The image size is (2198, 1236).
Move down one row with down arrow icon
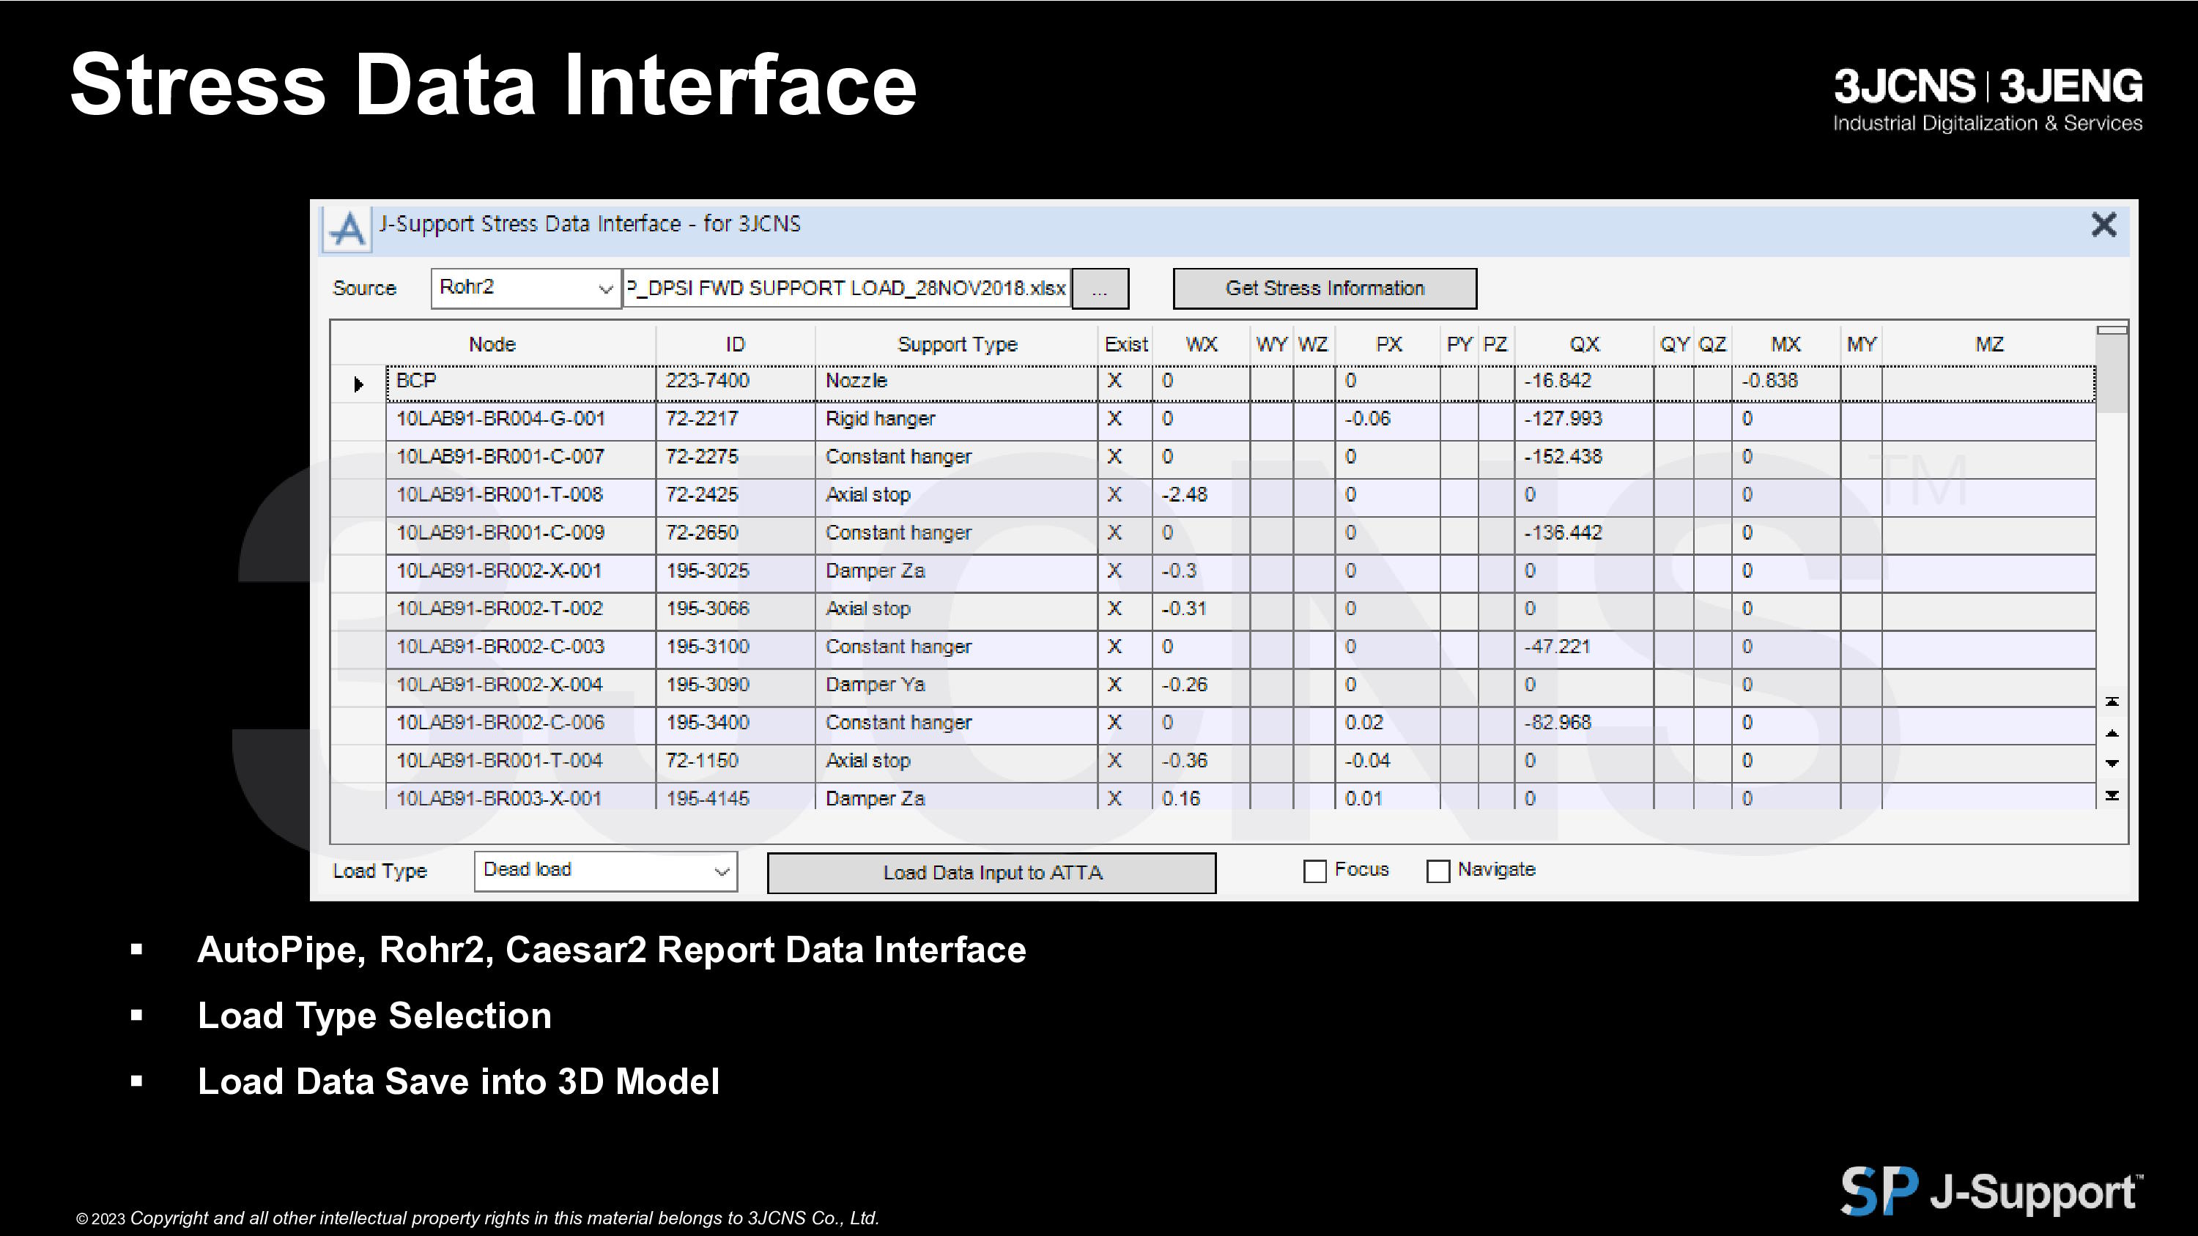2112,764
